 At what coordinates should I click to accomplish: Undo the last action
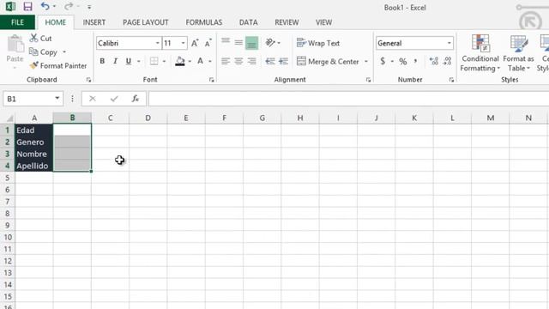[x=45, y=6]
